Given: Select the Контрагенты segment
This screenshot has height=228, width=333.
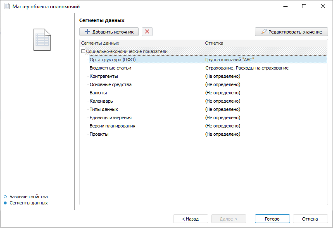Looking at the screenshot, I should [104, 76].
